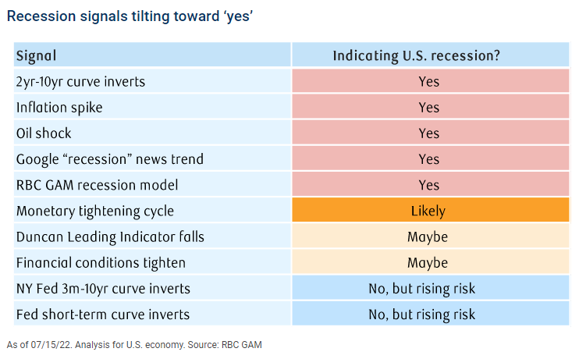Click 'No, but rising risk' for Fed short-term row
Screen dimensions: 579x359
pyautogui.click(x=428, y=315)
